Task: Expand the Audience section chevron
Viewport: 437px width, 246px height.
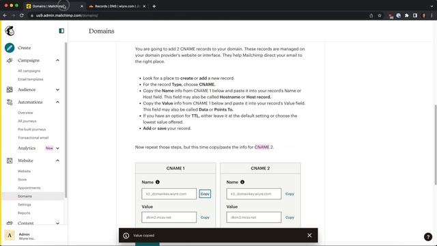Action: coord(57,90)
